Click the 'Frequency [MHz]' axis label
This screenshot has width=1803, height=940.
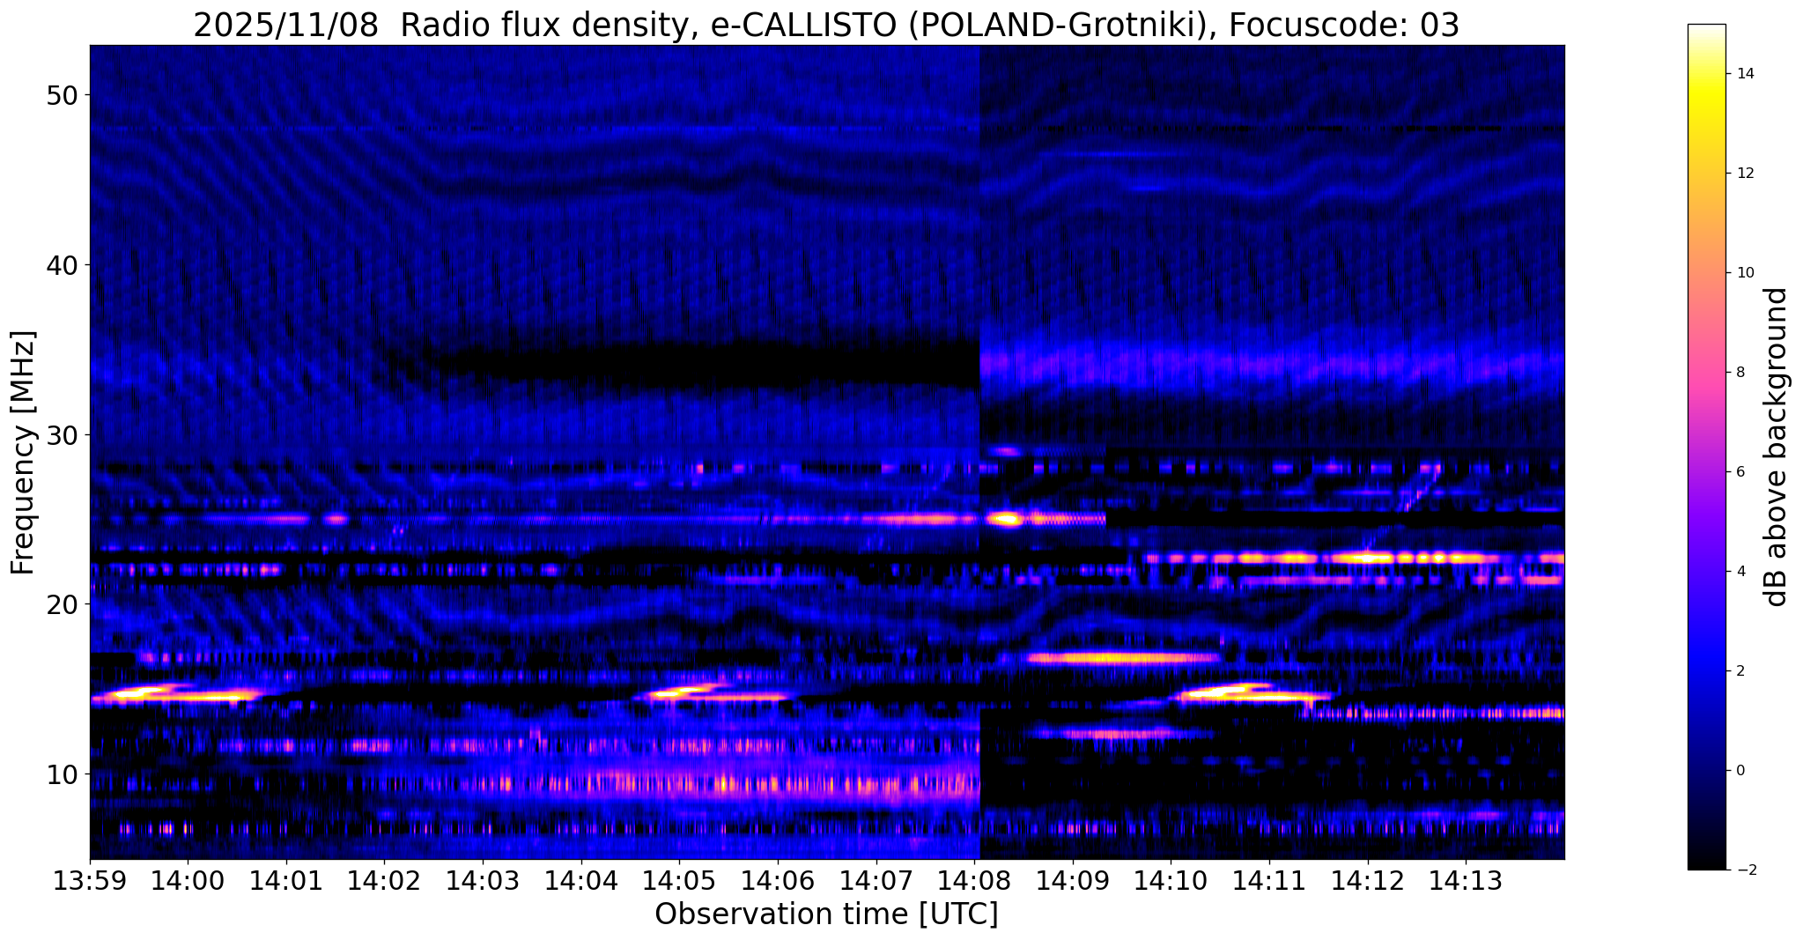pos(23,453)
